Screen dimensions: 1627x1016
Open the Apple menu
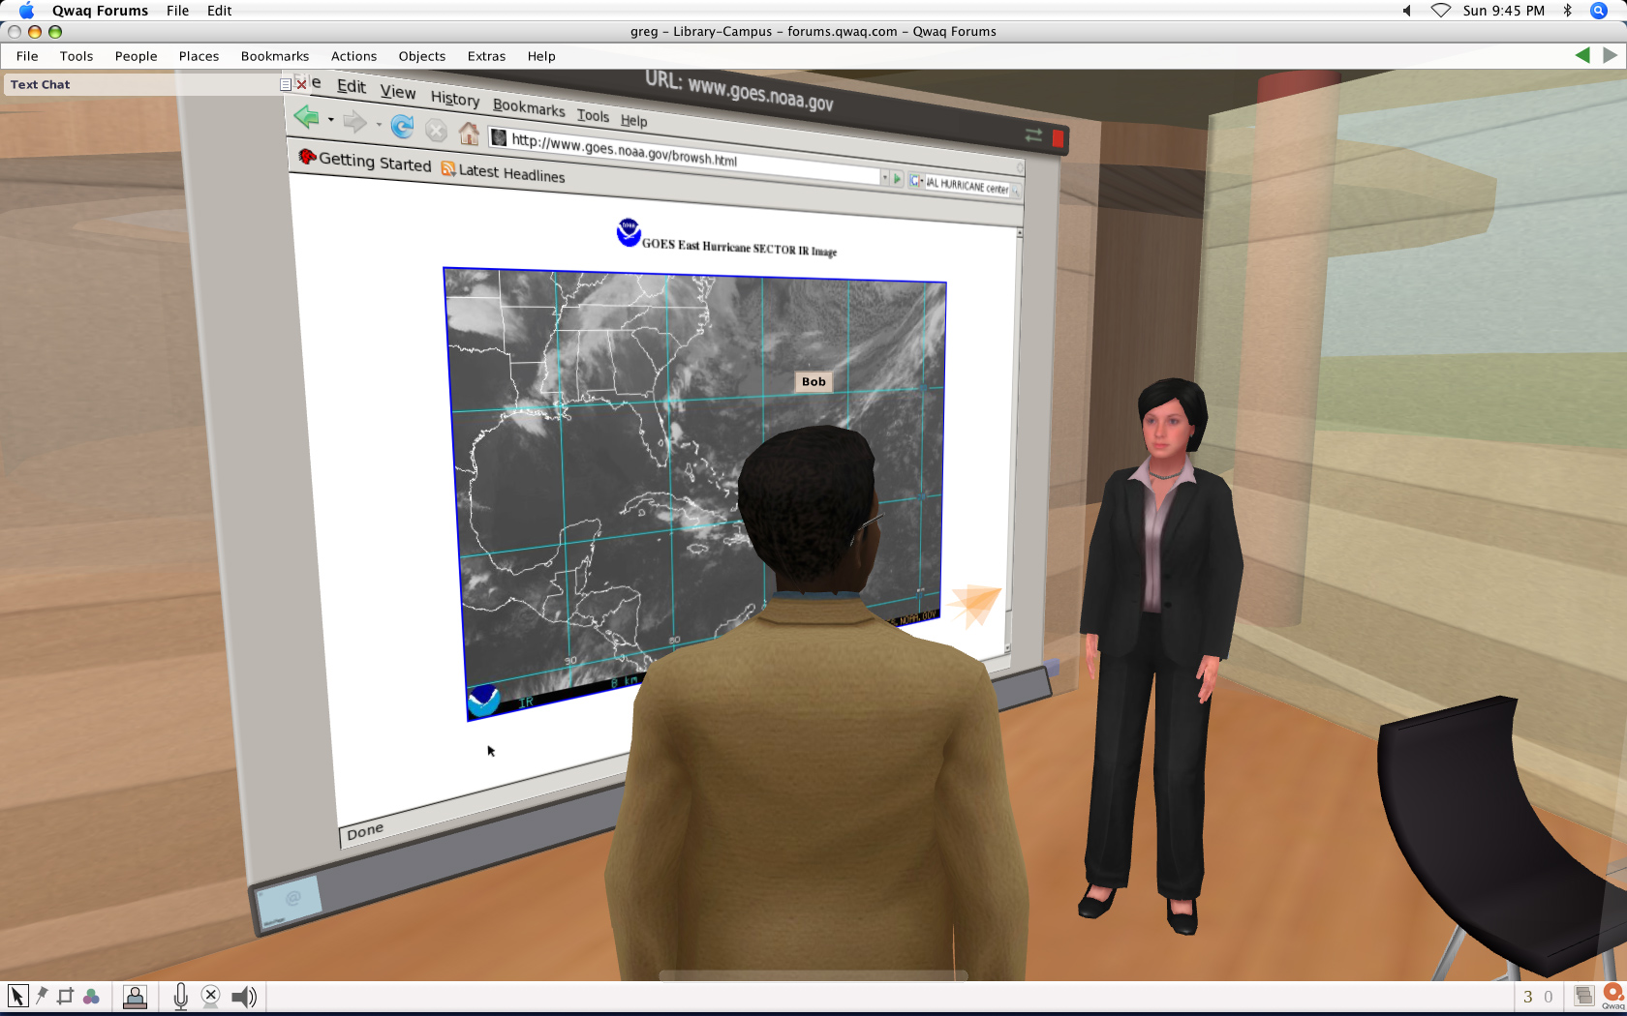(x=26, y=11)
